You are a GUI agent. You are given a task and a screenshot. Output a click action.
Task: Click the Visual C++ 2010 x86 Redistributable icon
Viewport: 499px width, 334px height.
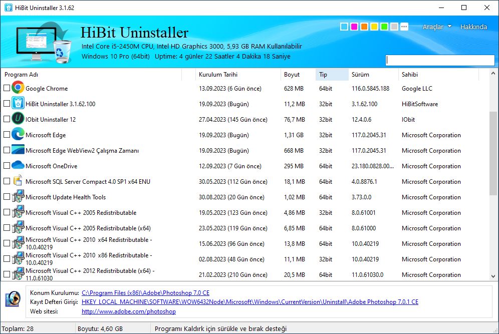click(18, 258)
